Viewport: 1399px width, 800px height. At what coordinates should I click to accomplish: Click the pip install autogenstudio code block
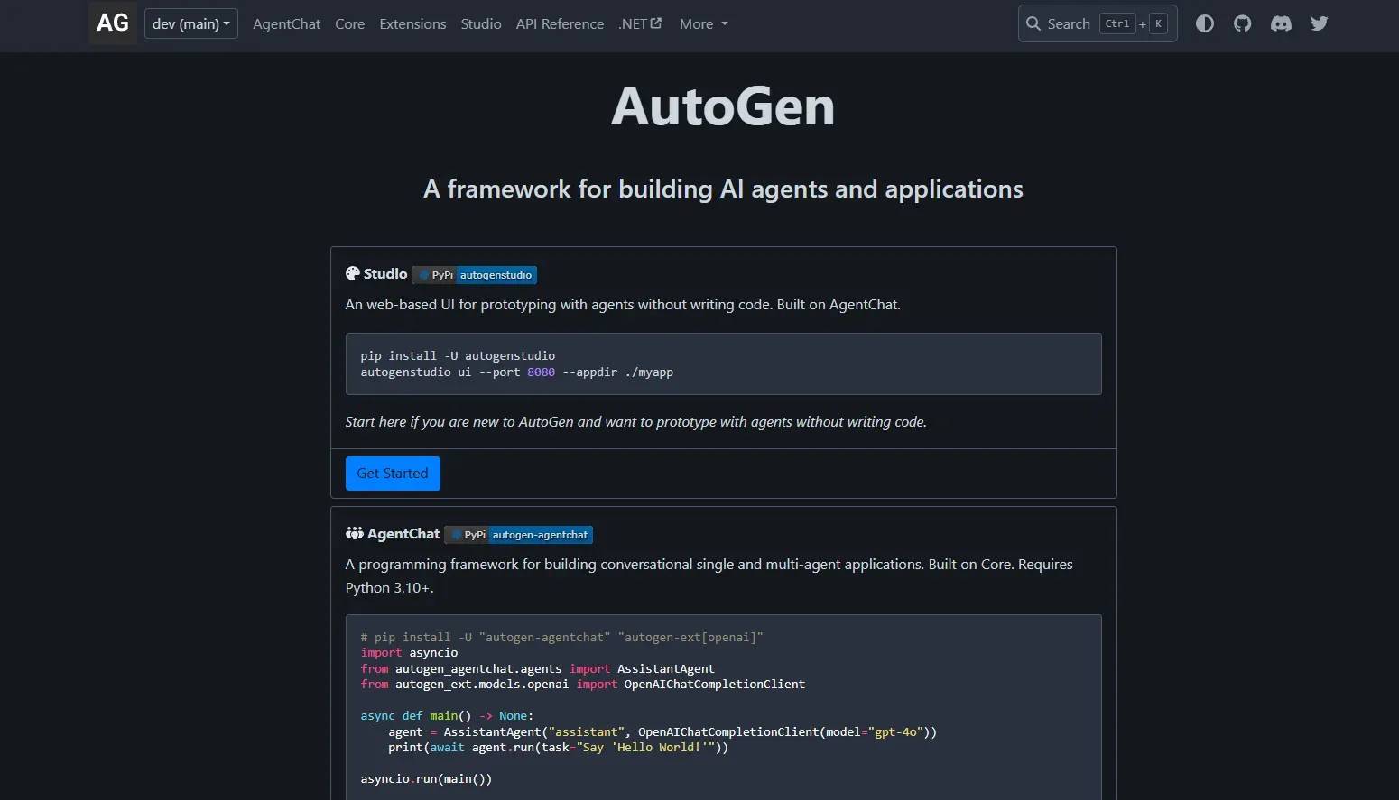tap(723, 363)
